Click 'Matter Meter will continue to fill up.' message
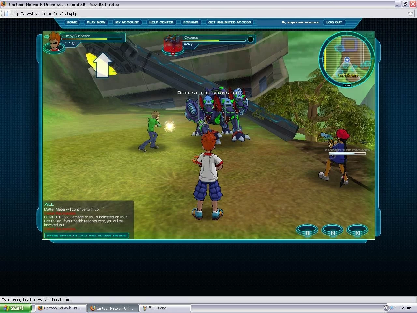The image size is (417, 313). (x=72, y=209)
